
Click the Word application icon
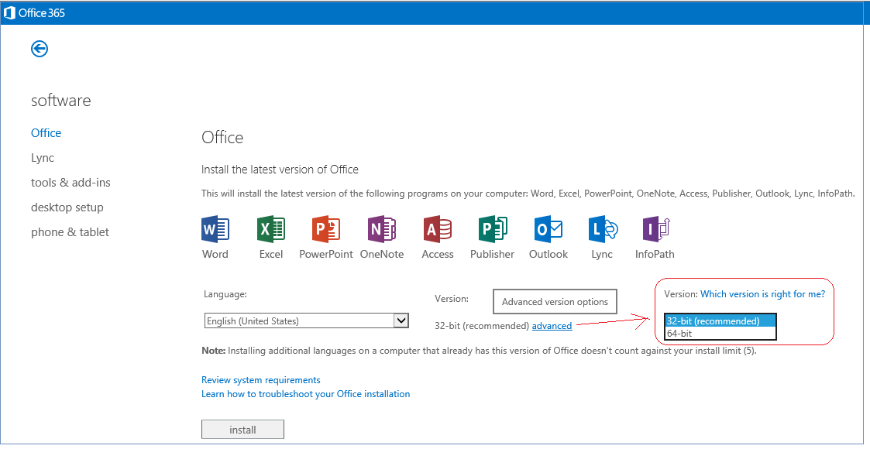tap(215, 229)
